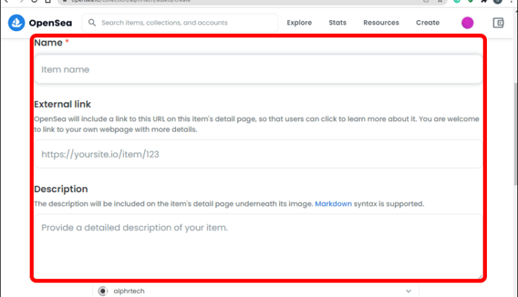Click Create in the navigation bar
The image size is (518, 297).
click(428, 23)
